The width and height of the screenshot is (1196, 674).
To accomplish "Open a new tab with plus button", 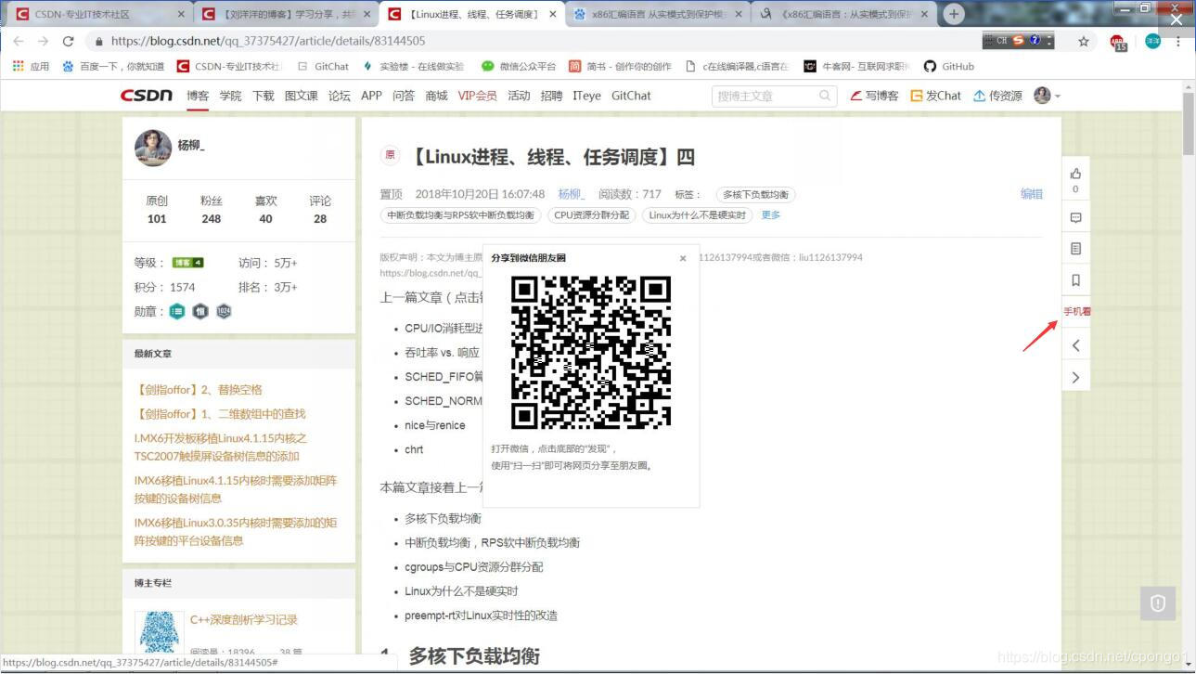I will tap(953, 14).
